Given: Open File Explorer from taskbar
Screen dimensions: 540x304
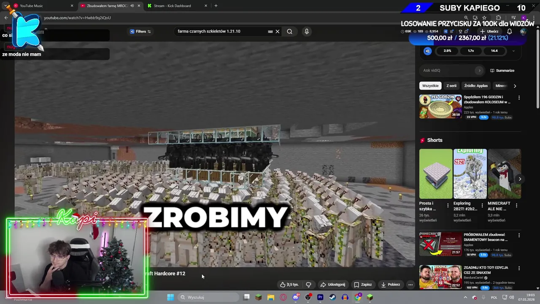Looking at the screenshot, I should click(271, 297).
